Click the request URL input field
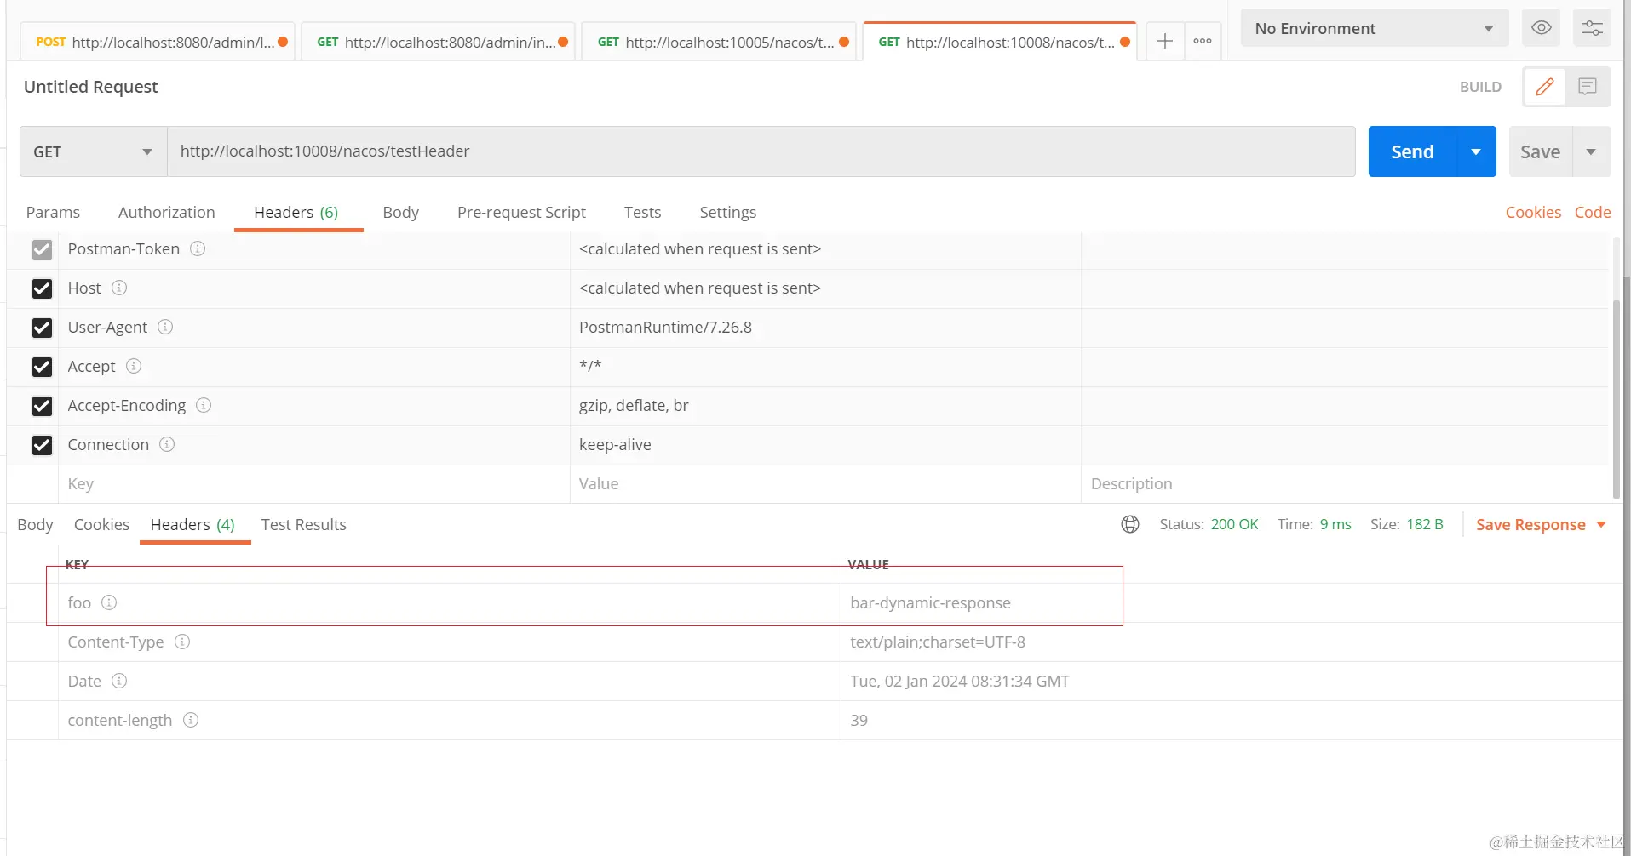Image resolution: width=1631 pixels, height=856 pixels. 760,151
